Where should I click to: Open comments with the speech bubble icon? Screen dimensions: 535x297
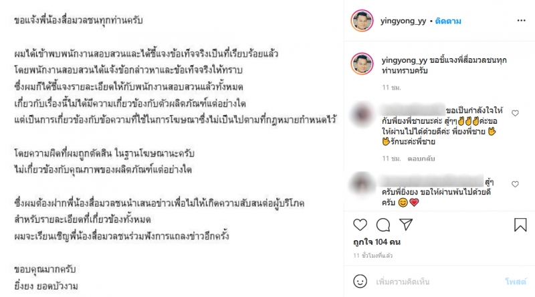click(383, 225)
